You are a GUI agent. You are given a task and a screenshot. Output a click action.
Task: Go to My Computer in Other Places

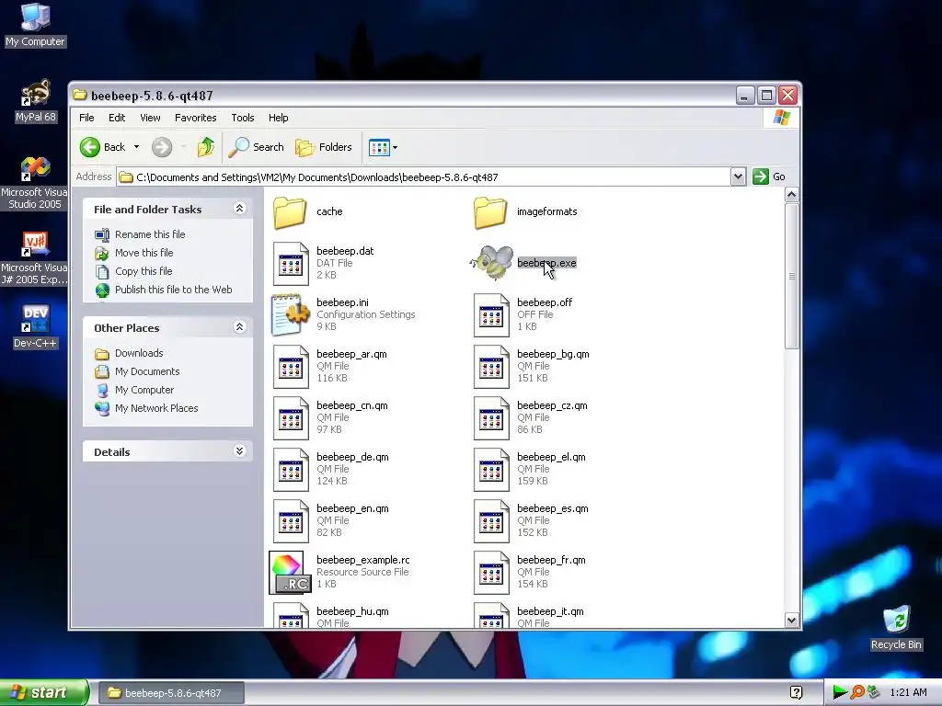coord(144,390)
